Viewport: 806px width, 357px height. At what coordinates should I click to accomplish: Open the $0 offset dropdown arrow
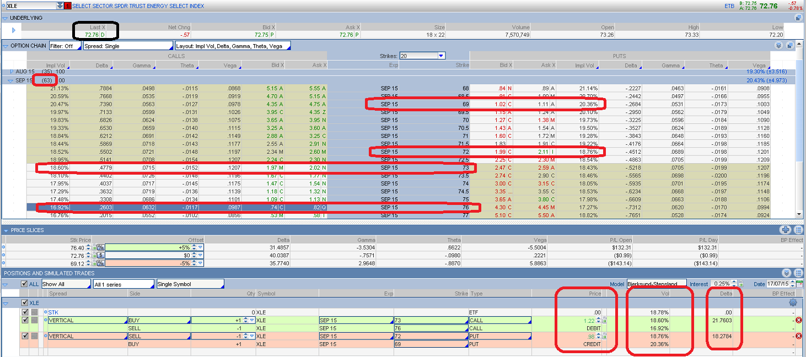pyautogui.click(x=201, y=256)
